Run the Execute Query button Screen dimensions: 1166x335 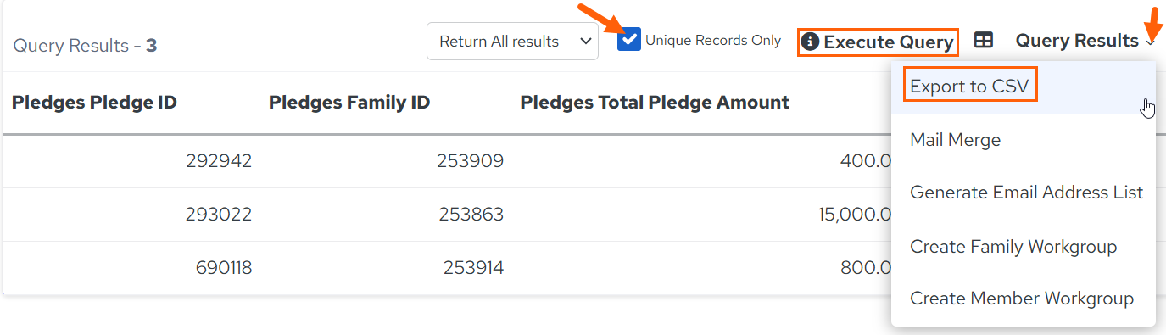[x=879, y=42]
